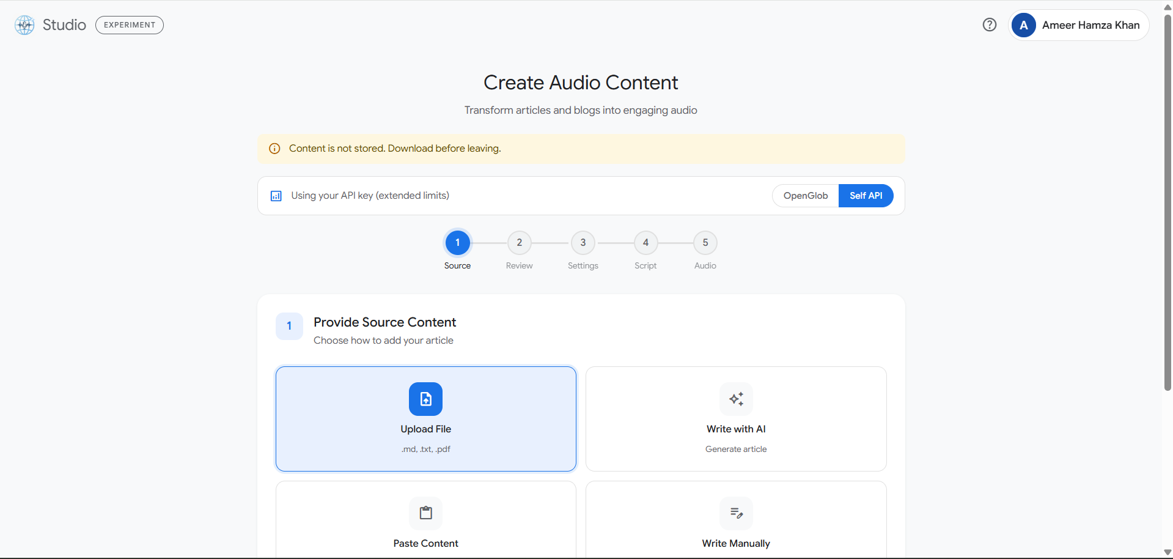
Task: Select the Write Manually pencil icon
Action: click(736, 513)
